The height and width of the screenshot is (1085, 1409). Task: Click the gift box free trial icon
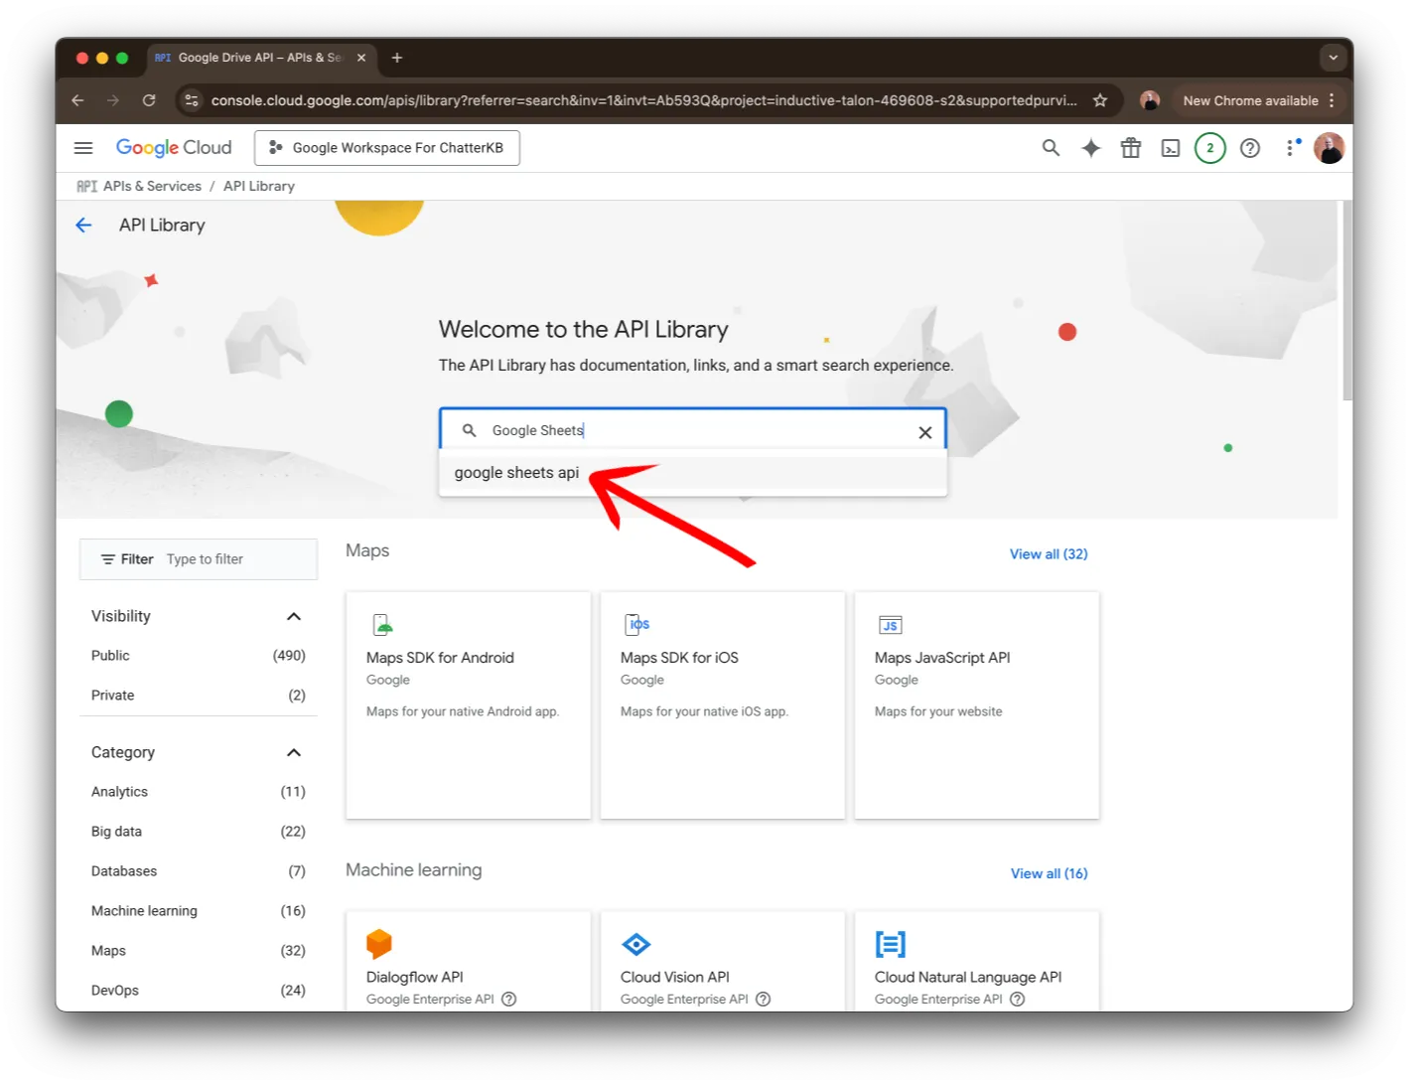click(x=1130, y=148)
